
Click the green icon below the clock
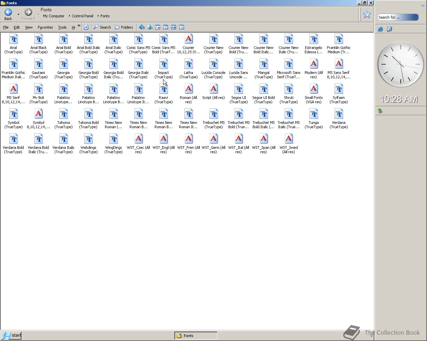380,111
